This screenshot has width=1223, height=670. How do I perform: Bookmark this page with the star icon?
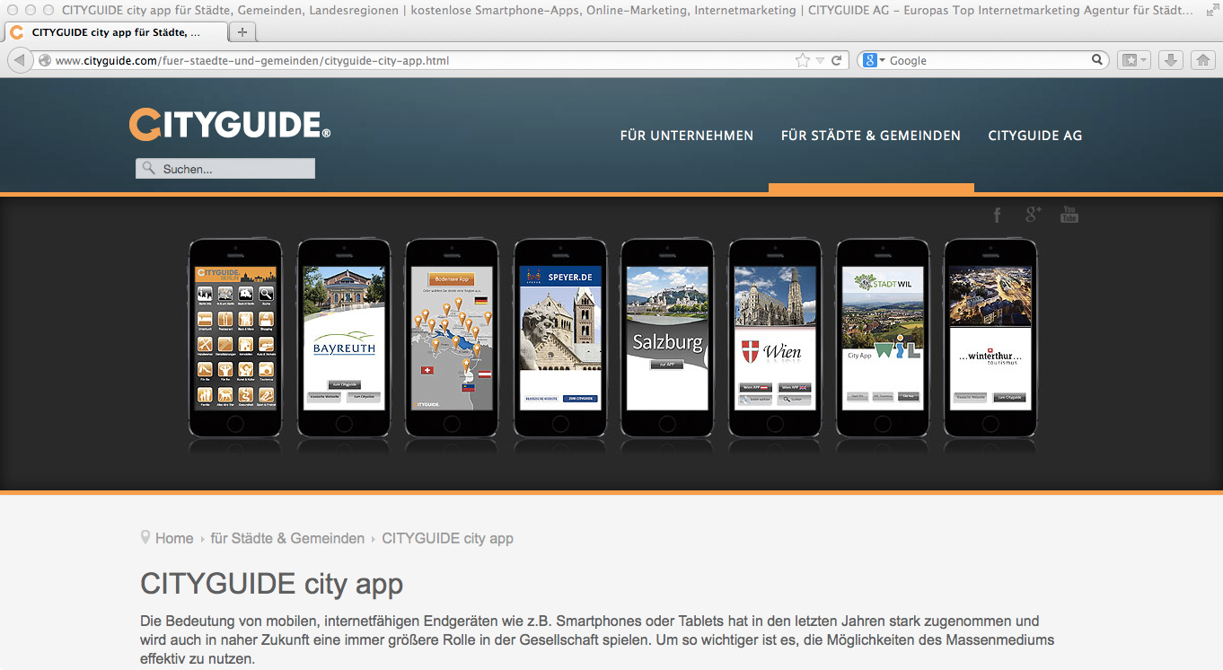pos(802,60)
